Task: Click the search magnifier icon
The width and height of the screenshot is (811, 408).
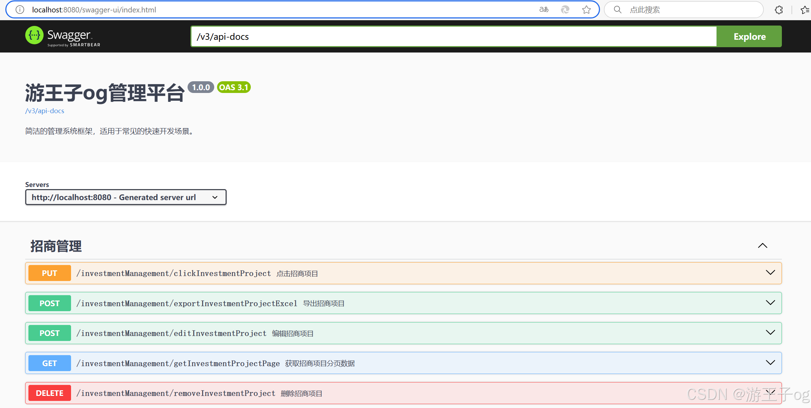Action: 617,10
